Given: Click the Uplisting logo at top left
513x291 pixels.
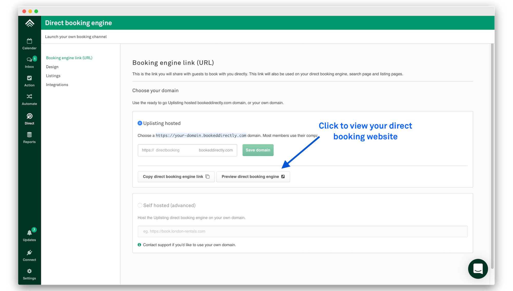Looking at the screenshot, I should [x=29, y=23].
